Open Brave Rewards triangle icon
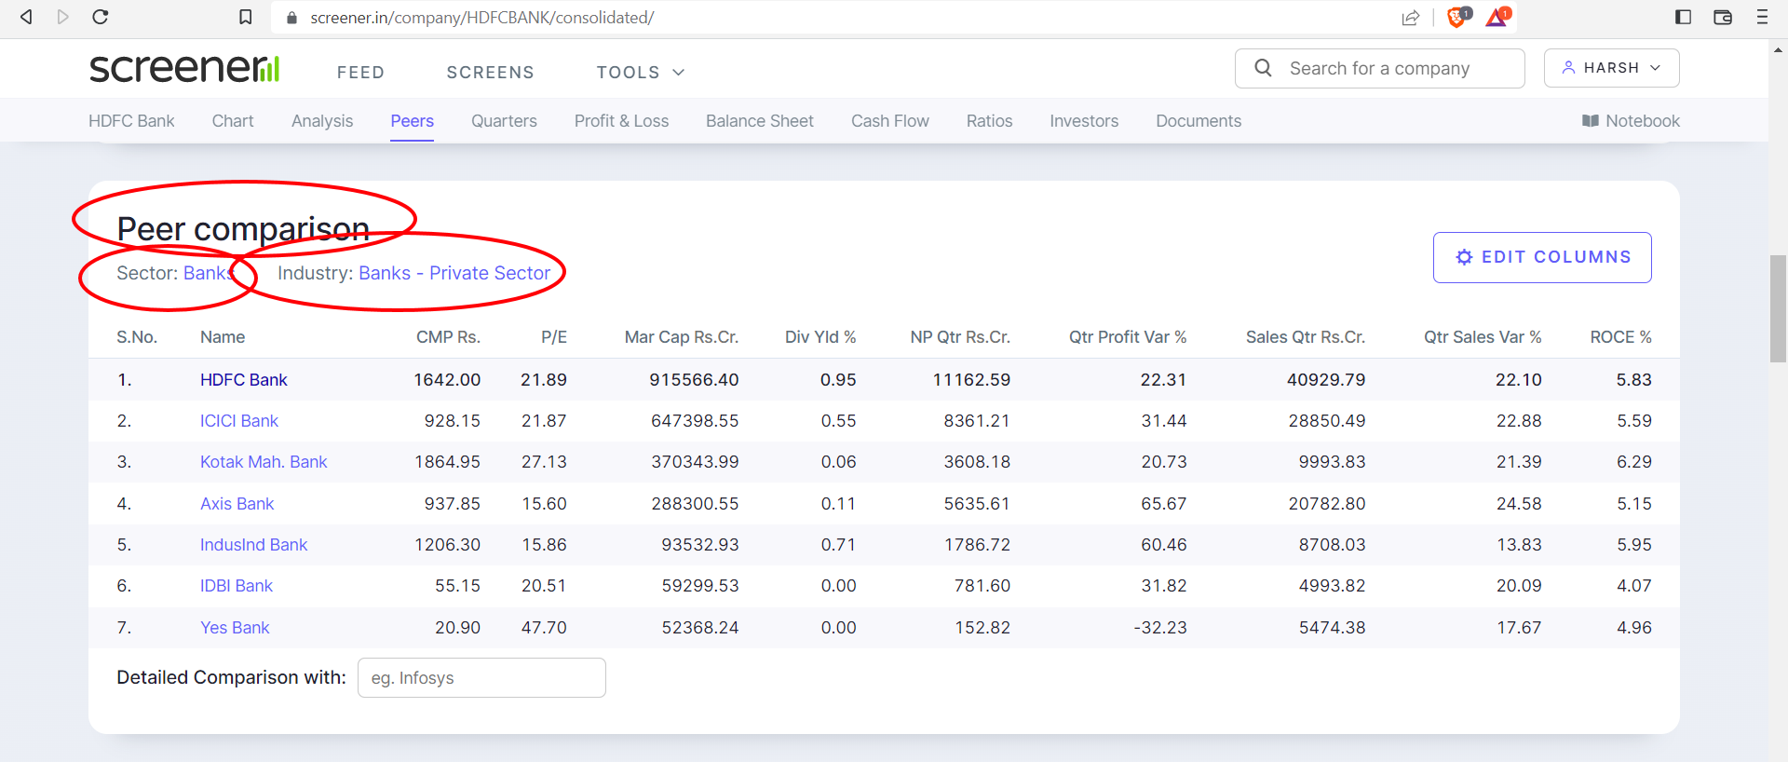 pos(1497,17)
